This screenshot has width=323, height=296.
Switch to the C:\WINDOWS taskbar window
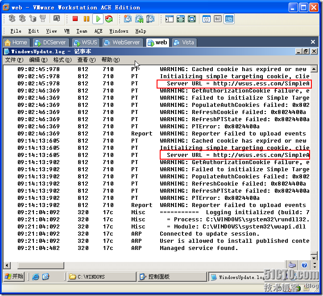pos(102,277)
